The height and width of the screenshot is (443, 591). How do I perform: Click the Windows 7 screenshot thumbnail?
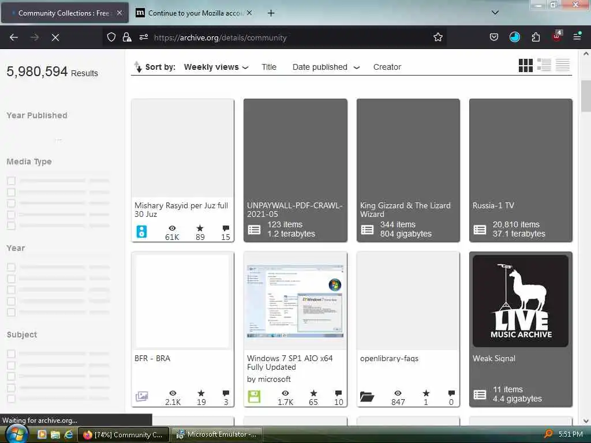pyautogui.click(x=295, y=301)
